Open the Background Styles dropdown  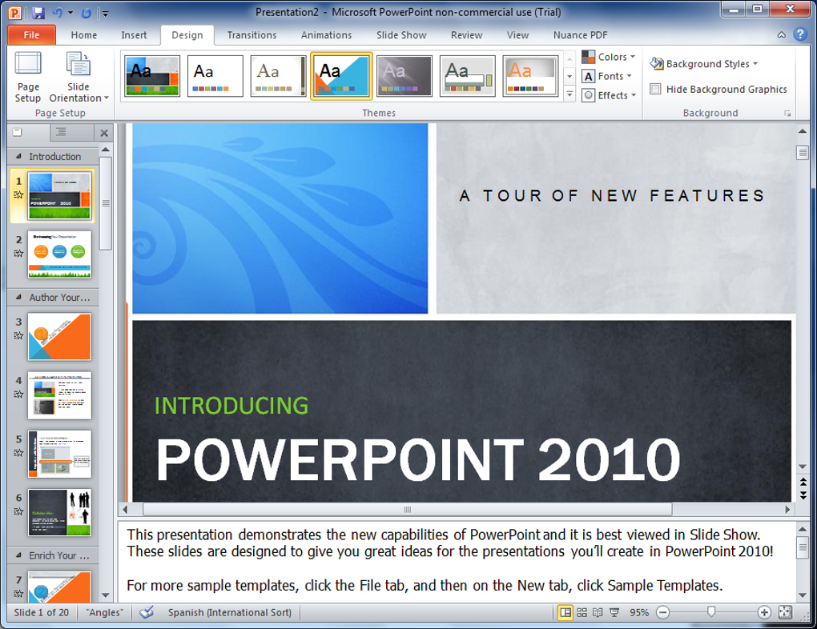(x=704, y=63)
